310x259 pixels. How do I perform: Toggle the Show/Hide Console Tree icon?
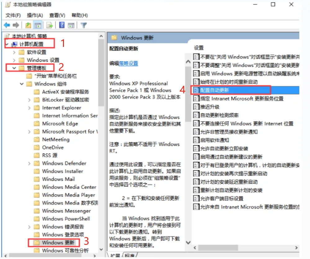[x=38, y=25]
